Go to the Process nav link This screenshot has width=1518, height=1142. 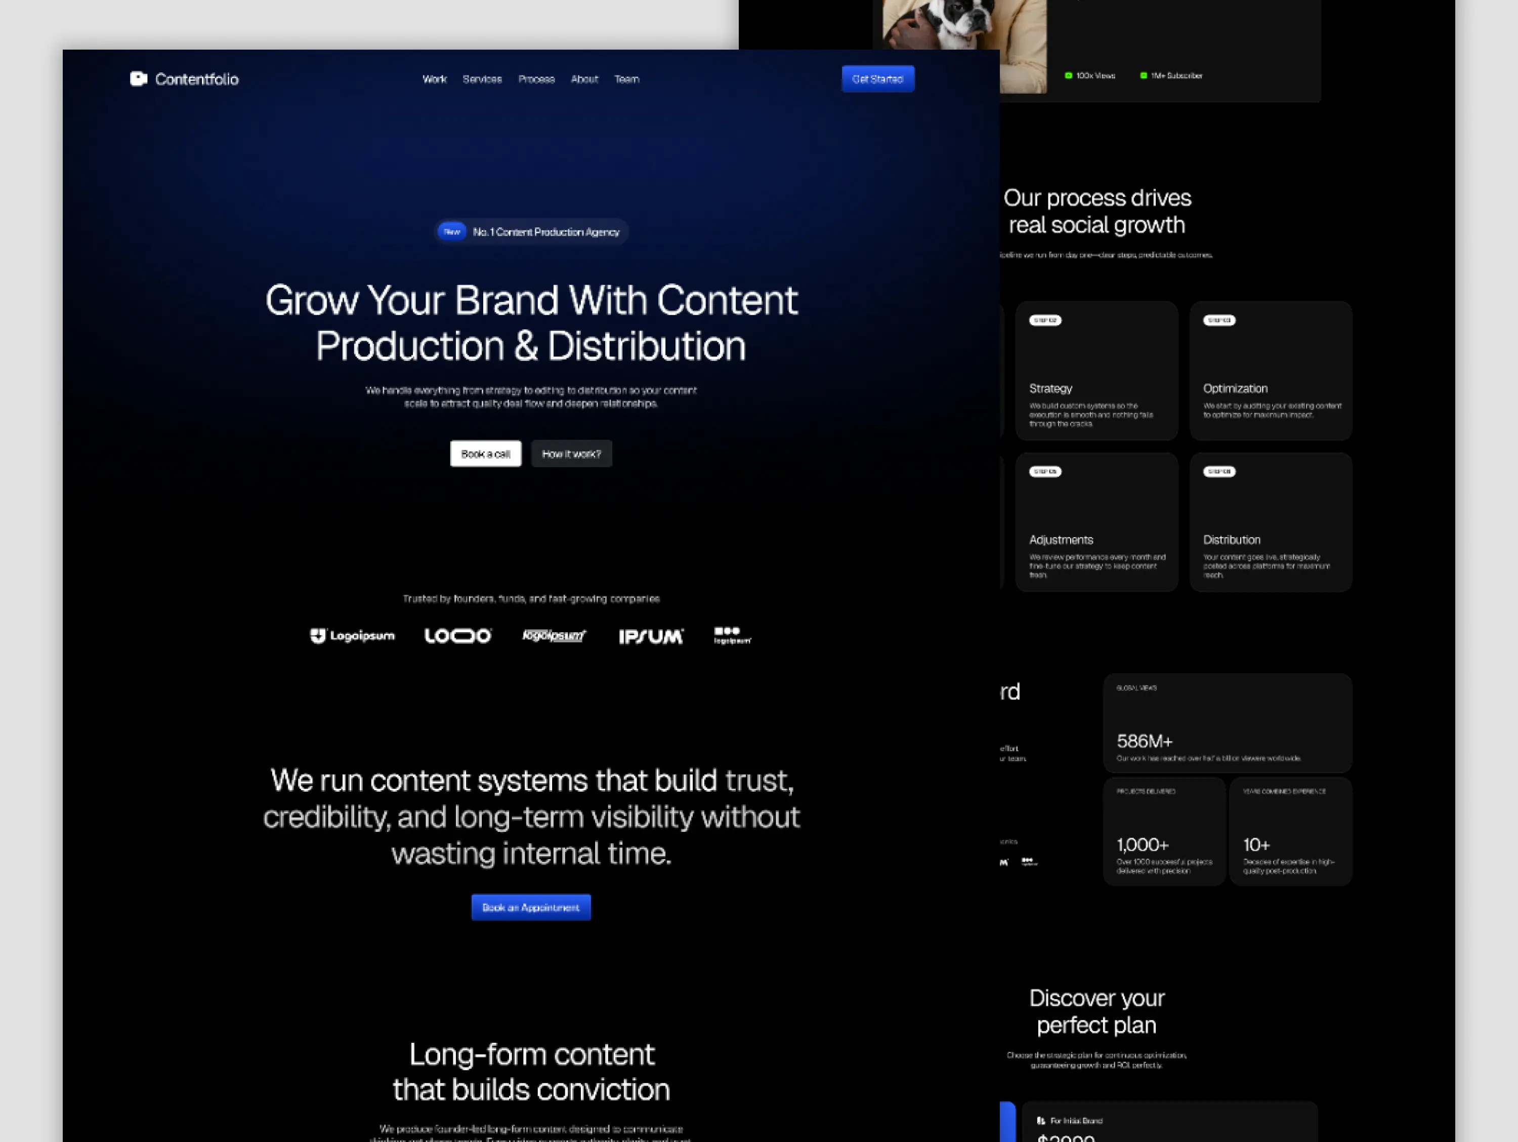[x=536, y=79]
